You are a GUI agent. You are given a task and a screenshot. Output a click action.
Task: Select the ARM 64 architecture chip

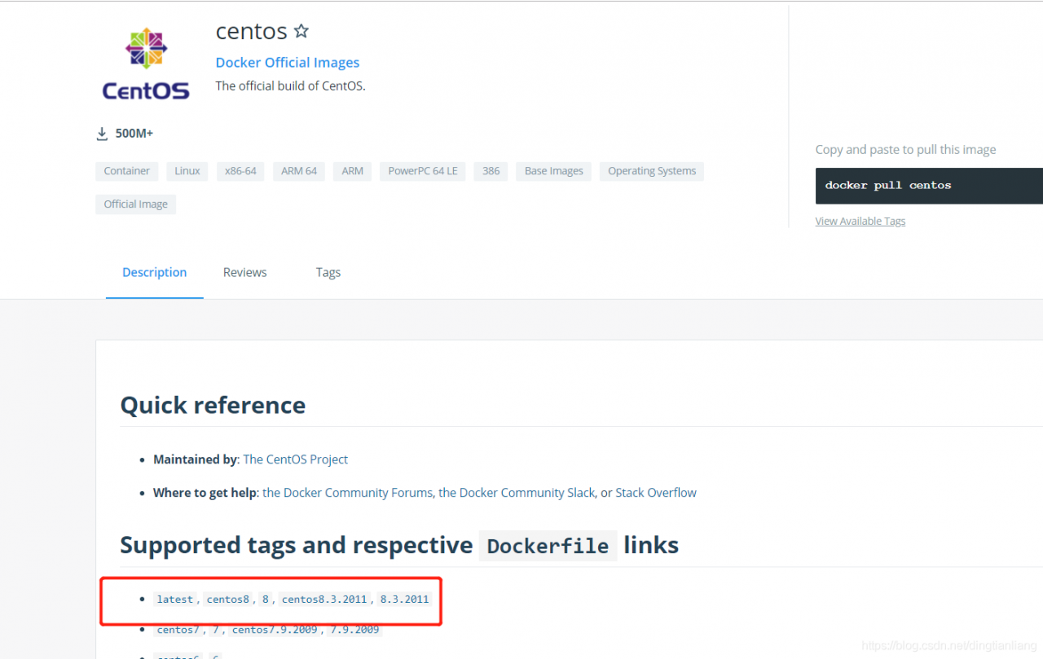pyautogui.click(x=299, y=171)
